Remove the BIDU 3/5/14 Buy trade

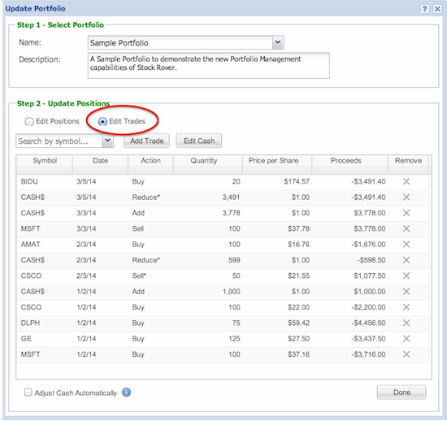406,181
